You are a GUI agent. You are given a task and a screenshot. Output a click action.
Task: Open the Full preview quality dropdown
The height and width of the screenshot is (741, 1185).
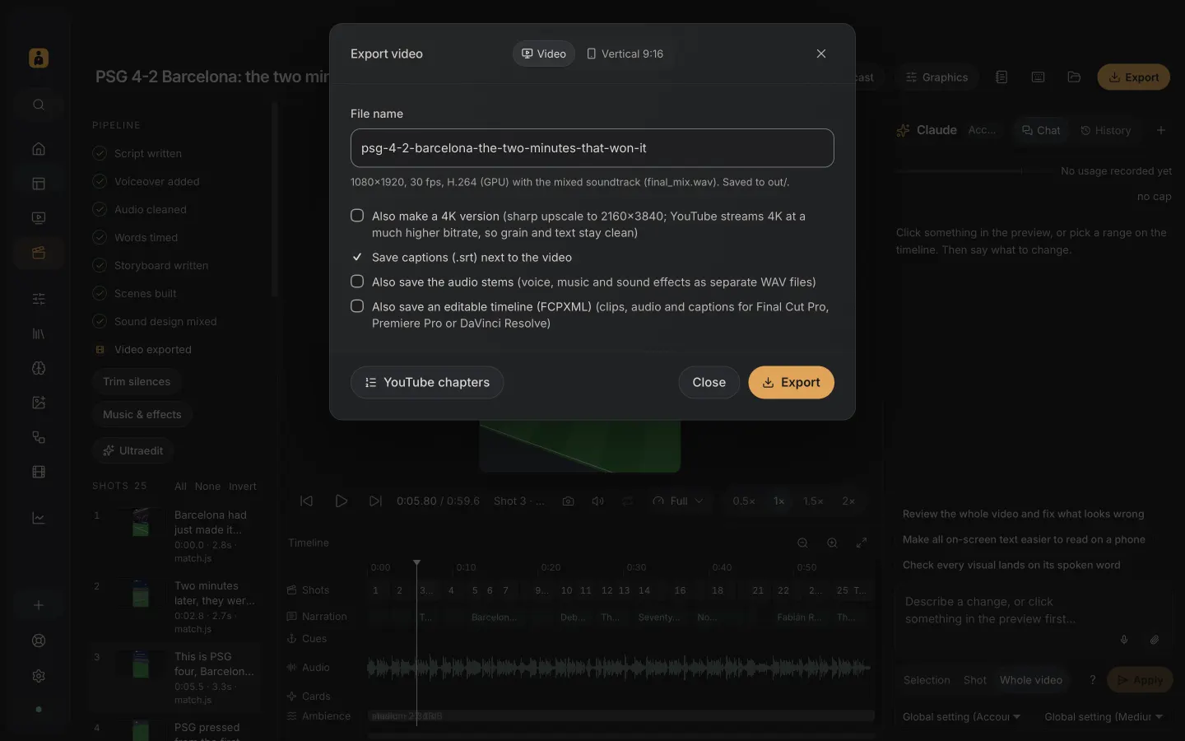[678, 501]
